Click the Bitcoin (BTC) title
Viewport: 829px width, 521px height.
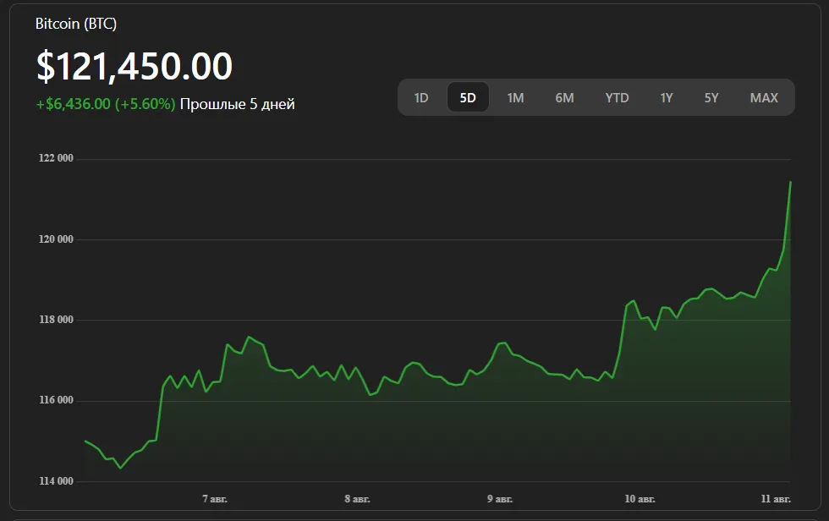(x=75, y=24)
